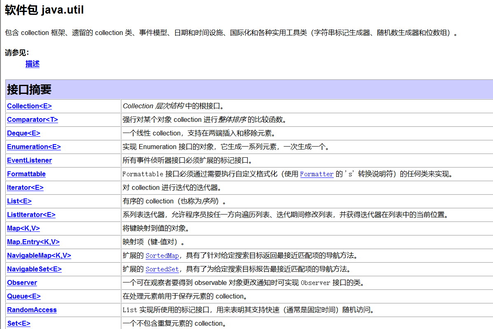Open the Comparator<T> interface link
493x329 pixels.
pyautogui.click(x=33, y=119)
